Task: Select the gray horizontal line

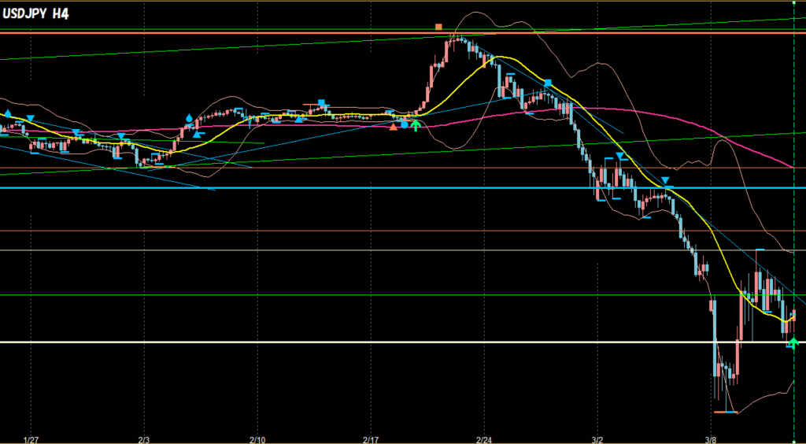Action: pos(403,250)
